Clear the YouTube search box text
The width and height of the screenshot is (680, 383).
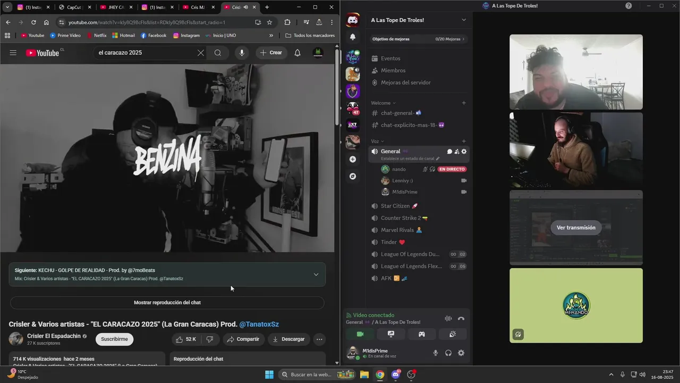click(x=200, y=53)
